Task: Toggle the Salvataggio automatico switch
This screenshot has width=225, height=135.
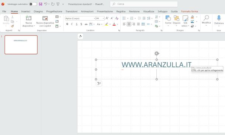Action: pyautogui.click(x=33, y=4)
